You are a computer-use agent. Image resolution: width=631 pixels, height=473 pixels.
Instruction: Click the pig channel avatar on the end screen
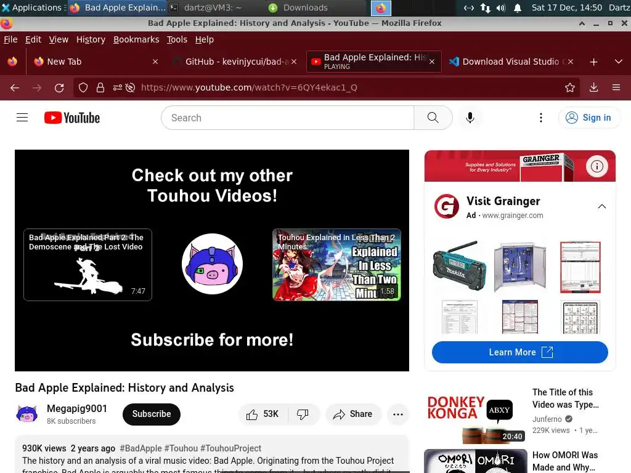tap(212, 264)
